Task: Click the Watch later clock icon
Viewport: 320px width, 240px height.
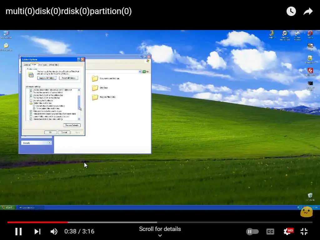Action: [x=291, y=11]
